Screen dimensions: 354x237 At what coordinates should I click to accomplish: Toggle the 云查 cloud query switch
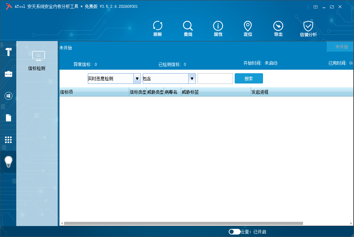pyautogui.click(x=234, y=232)
